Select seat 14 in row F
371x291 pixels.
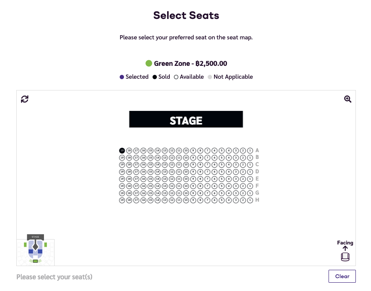coord(157,185)
